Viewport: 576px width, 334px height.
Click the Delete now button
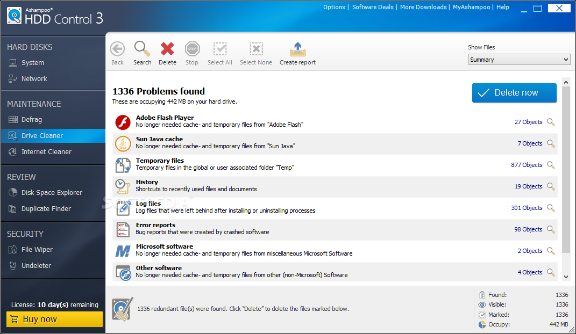514,93
